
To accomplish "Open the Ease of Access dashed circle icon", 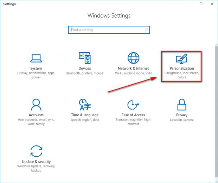I will pos(133,105).
